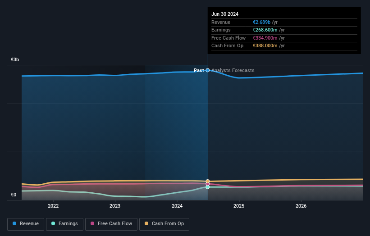Image resolution: width=370 pixels, height=236 pixels.
Task: Click the €2.689b revenue value
Action: pos(261,22)
